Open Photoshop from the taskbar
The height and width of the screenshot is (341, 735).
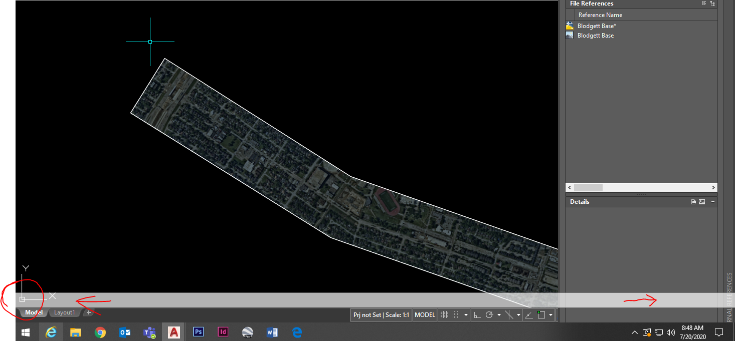[199, 332]
